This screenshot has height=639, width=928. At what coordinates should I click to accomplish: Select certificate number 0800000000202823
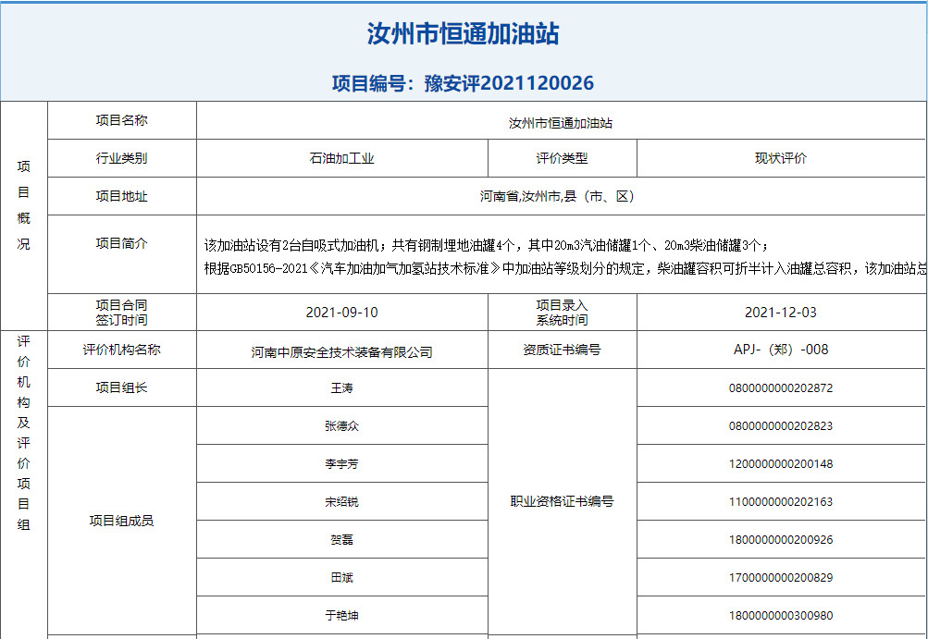[781, 426]
